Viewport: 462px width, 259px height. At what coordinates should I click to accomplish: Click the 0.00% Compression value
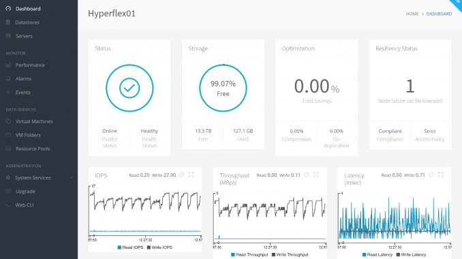pyautogui.click(x=296, y=131)
